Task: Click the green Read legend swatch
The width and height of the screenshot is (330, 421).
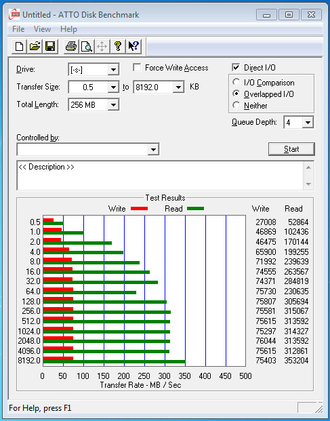Action: 195,209
